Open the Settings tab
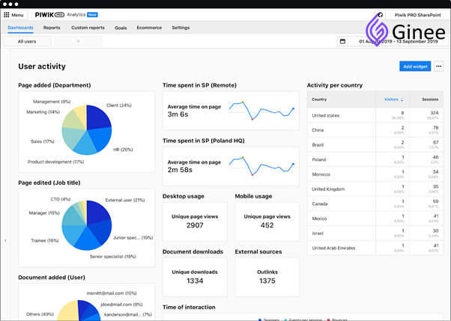Viewport: 451px width, 321px height. (181, 28)
